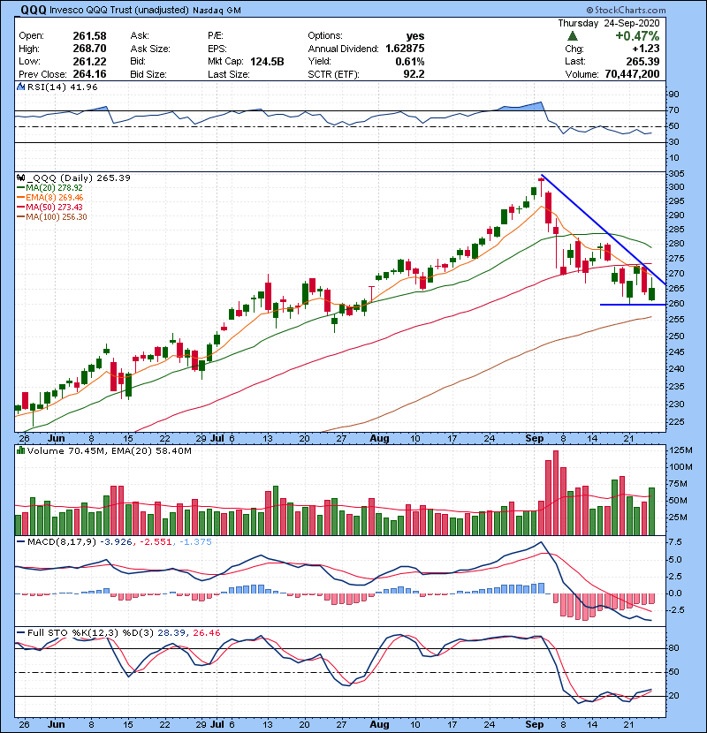Click the stochastic %D value 26.46
Image resolution: width=707 pixels, height=733 pixels.
point(206,633)
